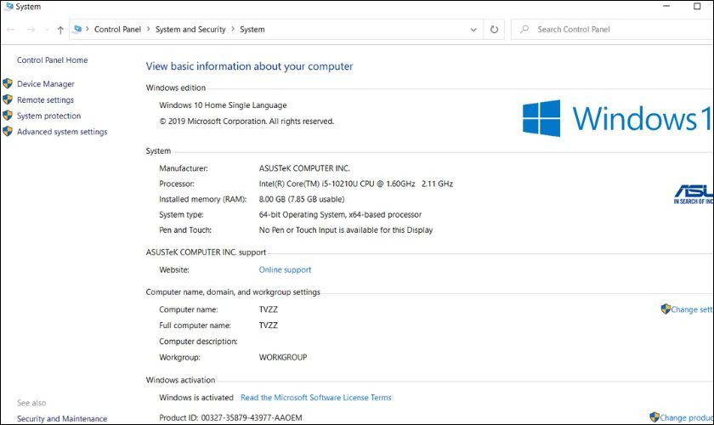Select the No Pen or Touch Input text

[x=346, y=230]
